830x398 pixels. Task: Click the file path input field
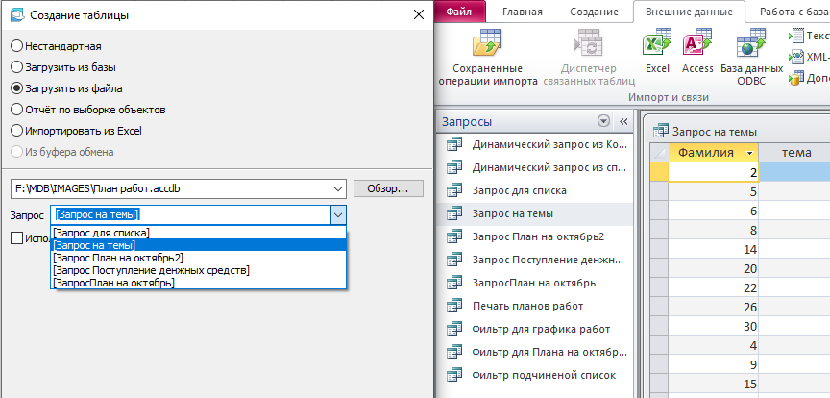[169, 188]
